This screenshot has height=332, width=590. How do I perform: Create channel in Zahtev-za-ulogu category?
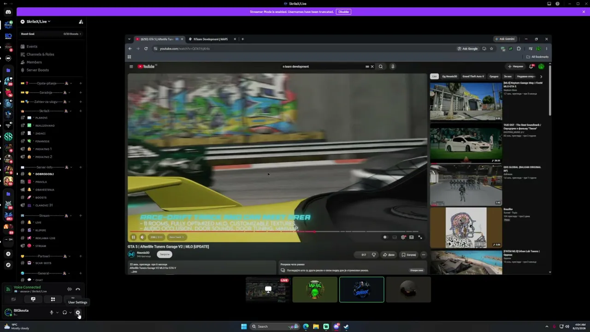tap(80, 102)
